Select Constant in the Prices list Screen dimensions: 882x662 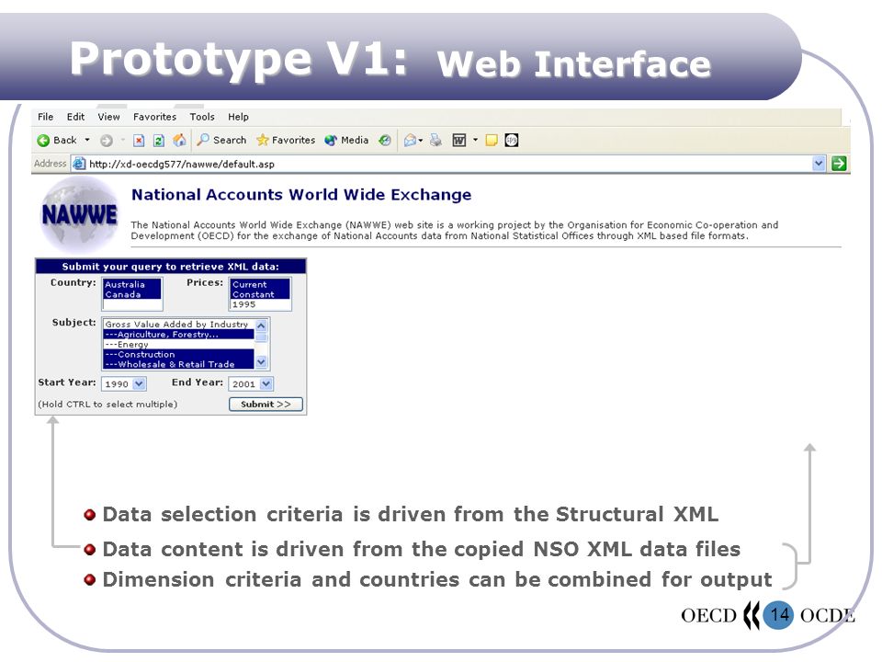click(260, 294)
